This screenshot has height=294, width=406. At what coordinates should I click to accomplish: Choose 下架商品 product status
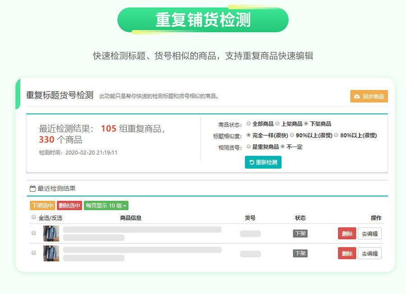pyautogui.click(x=306, y=124)
